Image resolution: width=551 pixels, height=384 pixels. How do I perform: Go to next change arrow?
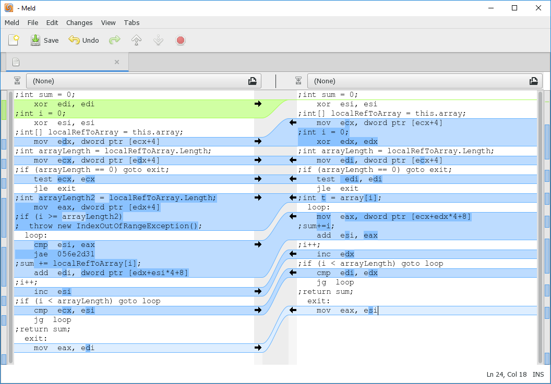pos(159,40)
